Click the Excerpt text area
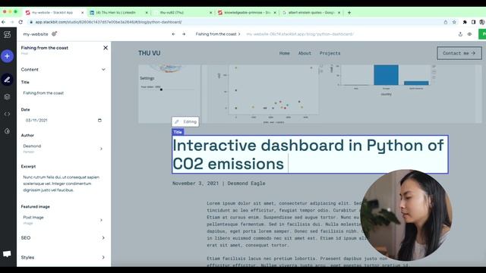The width and height of the screenshot is (486, 273). (x=63, y=184)
